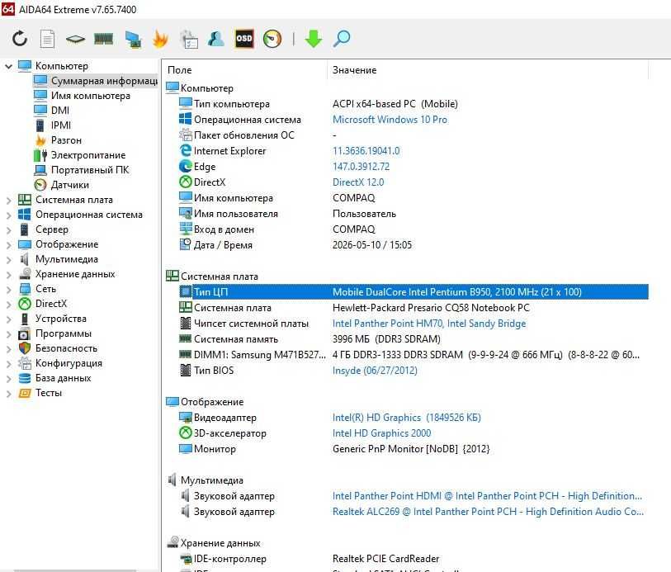The width and height of the screenshot is (671, 572).
Task: Click the user person toolbar icon
Action: [216, 39]
